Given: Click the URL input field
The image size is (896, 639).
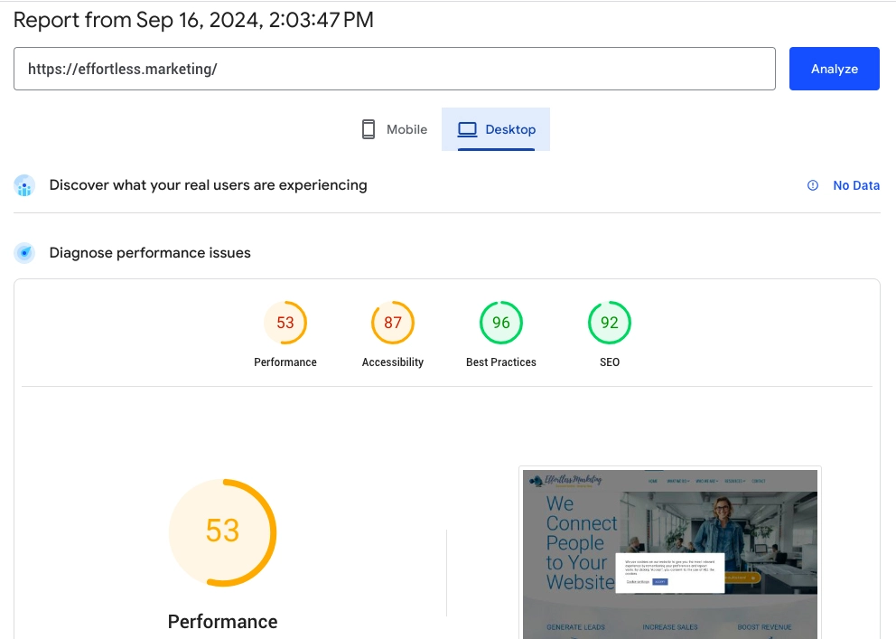Looking at the screenshot, I should click(x=394, y=69).
